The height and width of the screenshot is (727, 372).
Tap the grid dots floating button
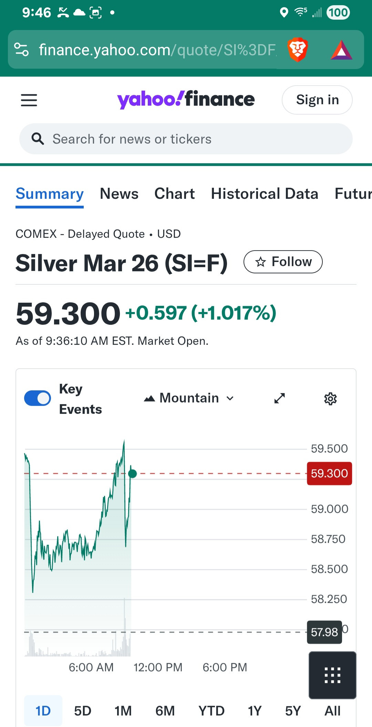click(x=332, y=675)
